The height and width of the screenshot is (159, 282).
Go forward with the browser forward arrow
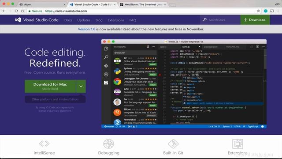click(10, 11)
